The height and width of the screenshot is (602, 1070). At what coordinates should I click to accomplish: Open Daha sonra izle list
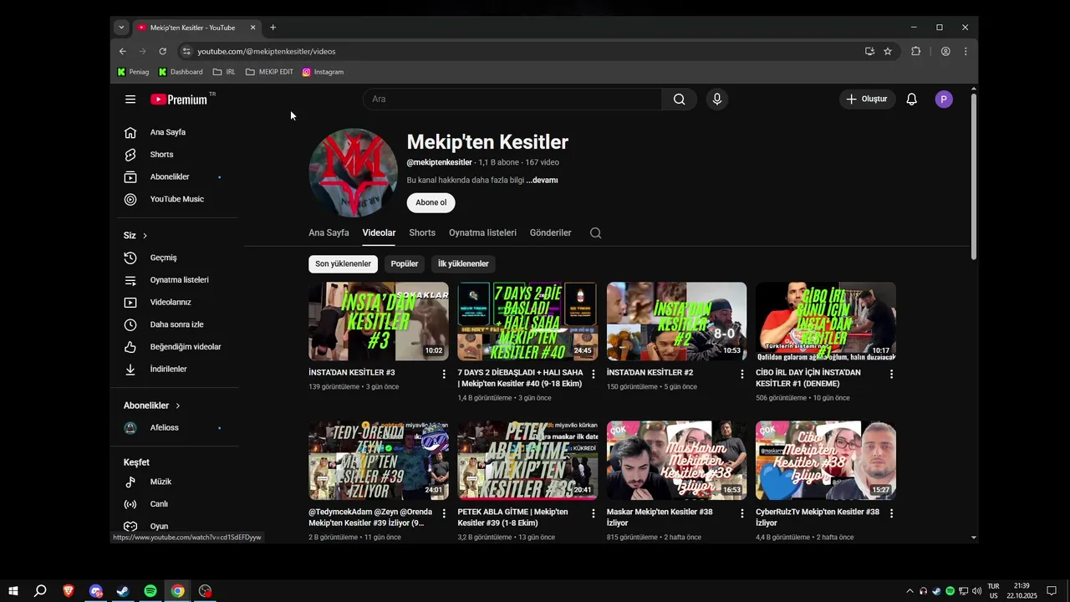pyautogui.click(x=178, y=324)
